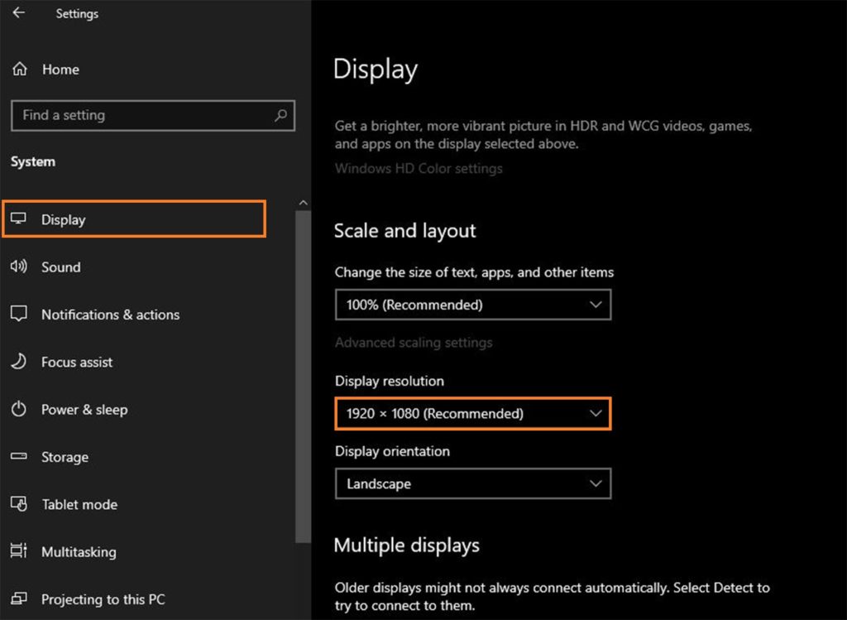The height and width of the screenshot is (620, 847).
Task: Click the Focus assist moon icon
Action: (18, 362)
